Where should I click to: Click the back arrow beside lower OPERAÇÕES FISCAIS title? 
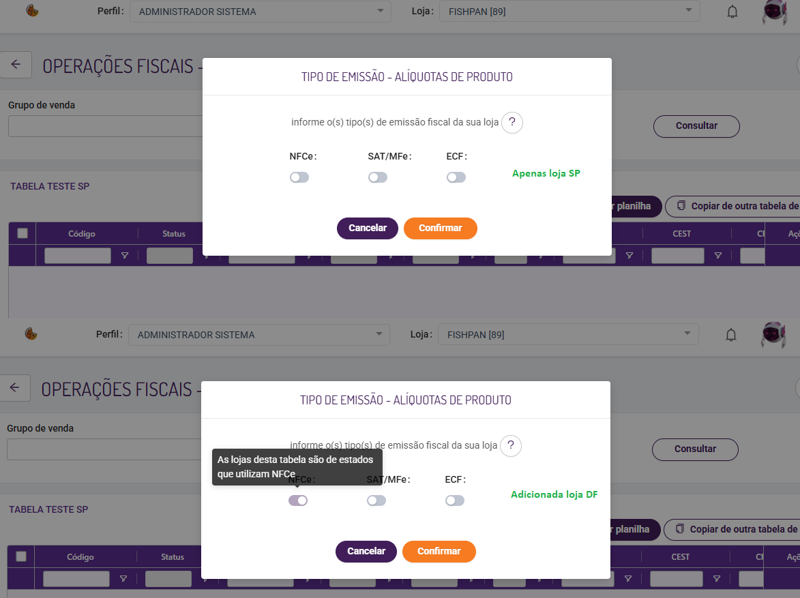pyautogui.click(x=14, y=388)
